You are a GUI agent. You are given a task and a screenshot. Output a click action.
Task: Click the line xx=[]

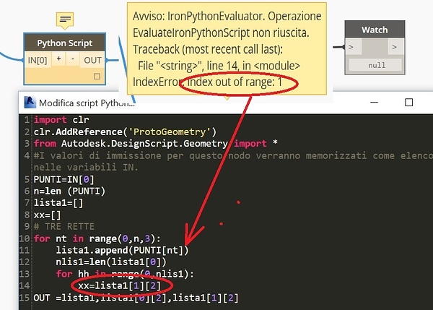pos(47,215)
